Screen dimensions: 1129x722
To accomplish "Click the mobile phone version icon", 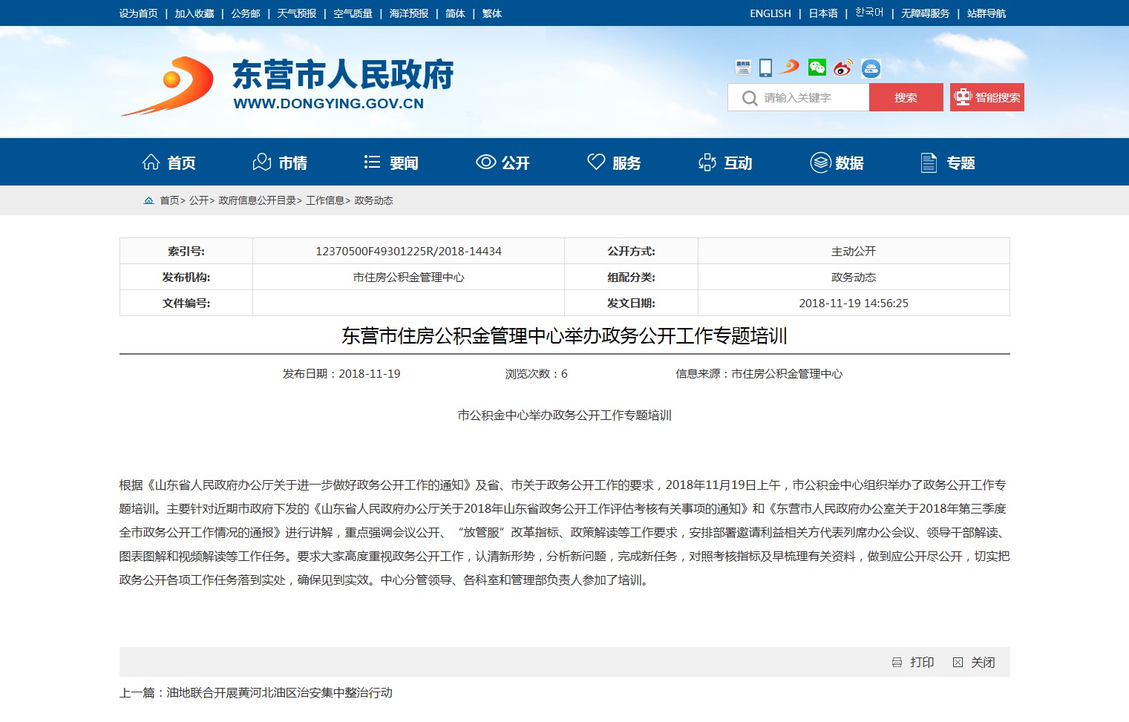I will (x=765, y=68).
